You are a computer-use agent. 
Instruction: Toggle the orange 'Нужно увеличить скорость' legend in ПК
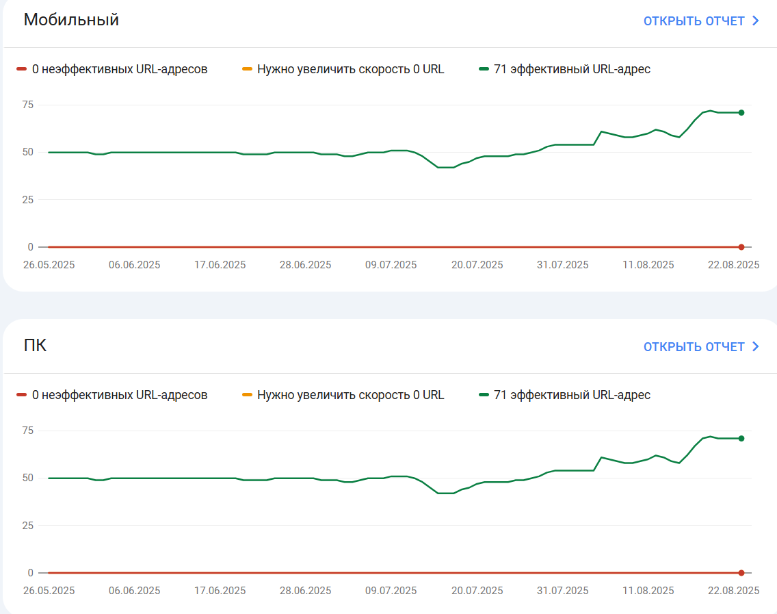[x=343, y=395]
